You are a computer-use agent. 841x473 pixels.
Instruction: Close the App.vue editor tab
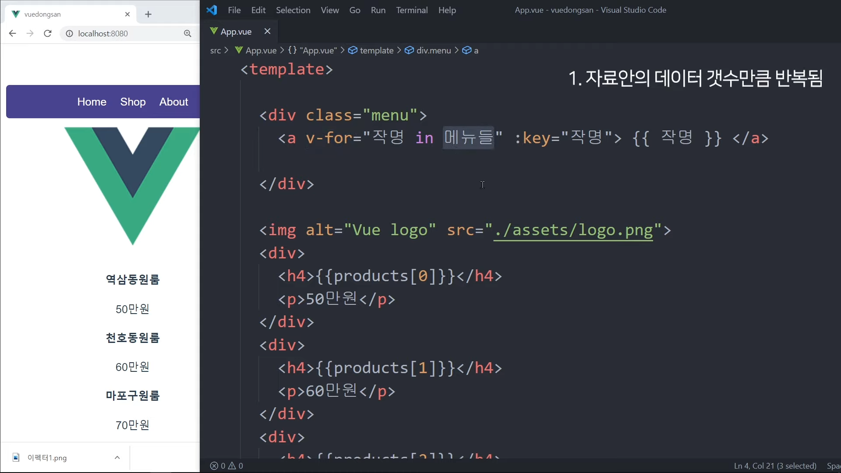point(267,31)
